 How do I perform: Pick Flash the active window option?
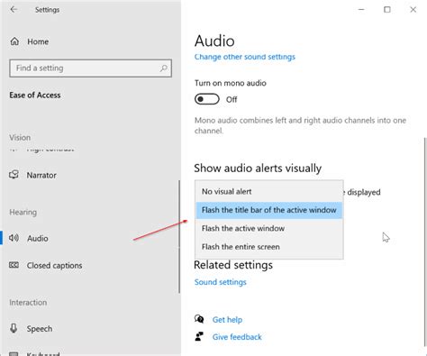coord(269,228)
